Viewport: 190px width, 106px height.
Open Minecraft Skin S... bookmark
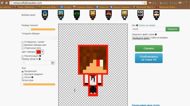(x=144, y=7)
